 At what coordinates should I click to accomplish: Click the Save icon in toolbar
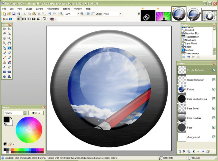point(14,14)
